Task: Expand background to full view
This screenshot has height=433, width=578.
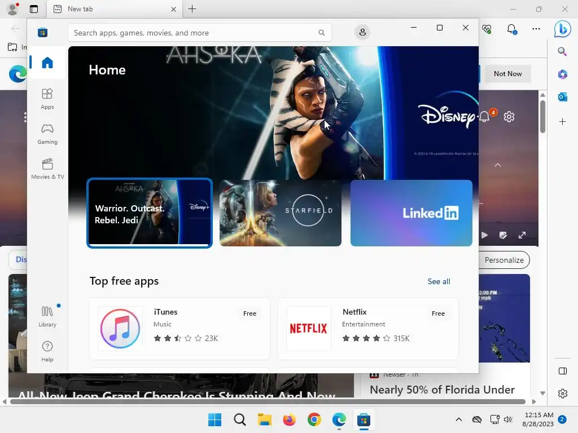Action: click(x=522, y=235)
